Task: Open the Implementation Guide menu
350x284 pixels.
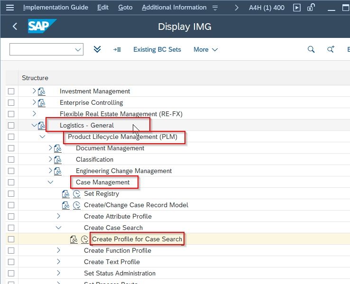Action: [55, 8]
